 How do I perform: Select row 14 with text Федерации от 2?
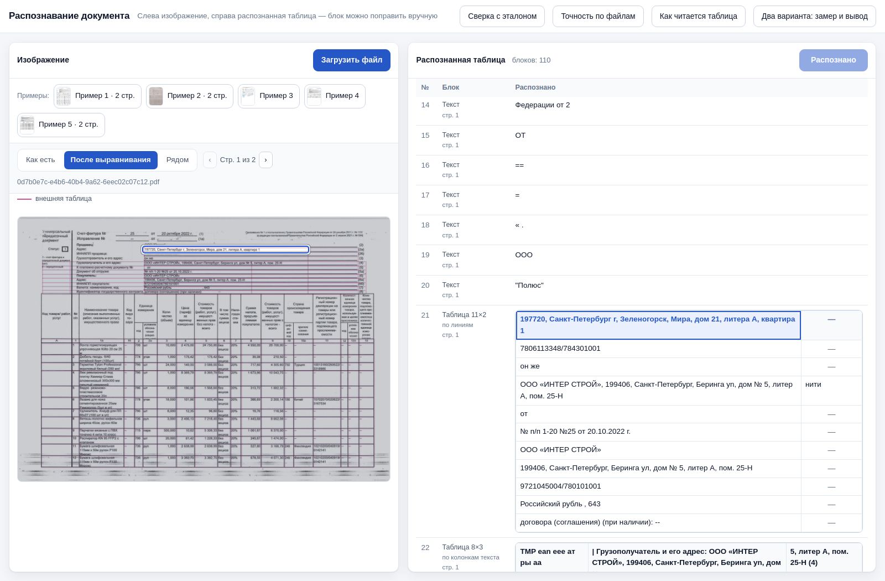coord(642,110)
